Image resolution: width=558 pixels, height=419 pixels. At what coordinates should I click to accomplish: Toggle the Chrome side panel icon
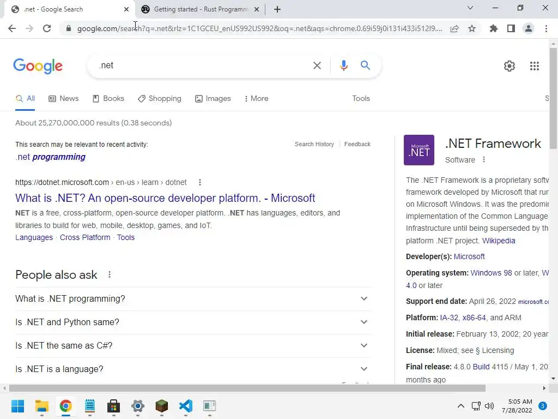click(511, 28)
